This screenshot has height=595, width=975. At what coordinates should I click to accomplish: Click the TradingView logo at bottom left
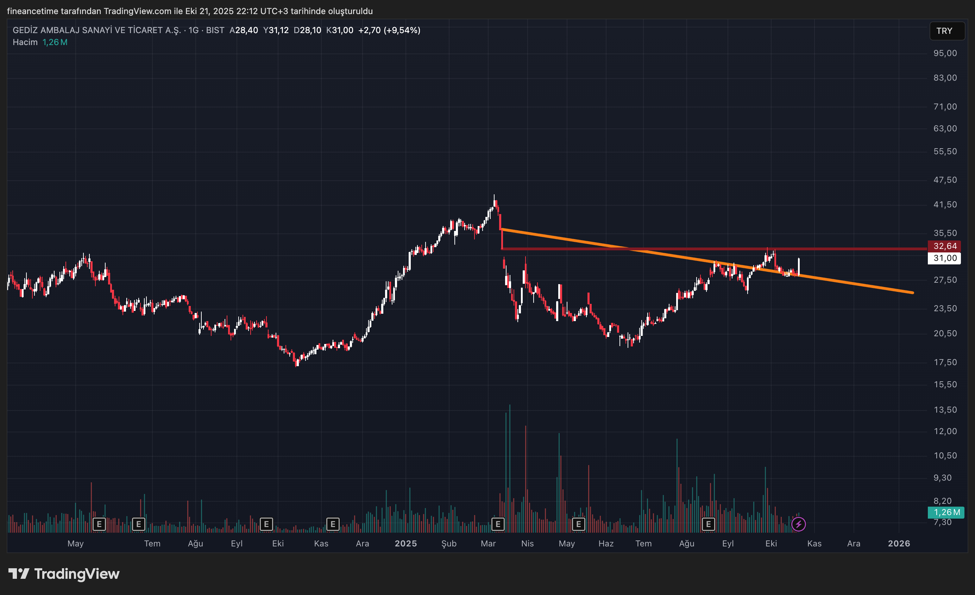tap(64, 574)
